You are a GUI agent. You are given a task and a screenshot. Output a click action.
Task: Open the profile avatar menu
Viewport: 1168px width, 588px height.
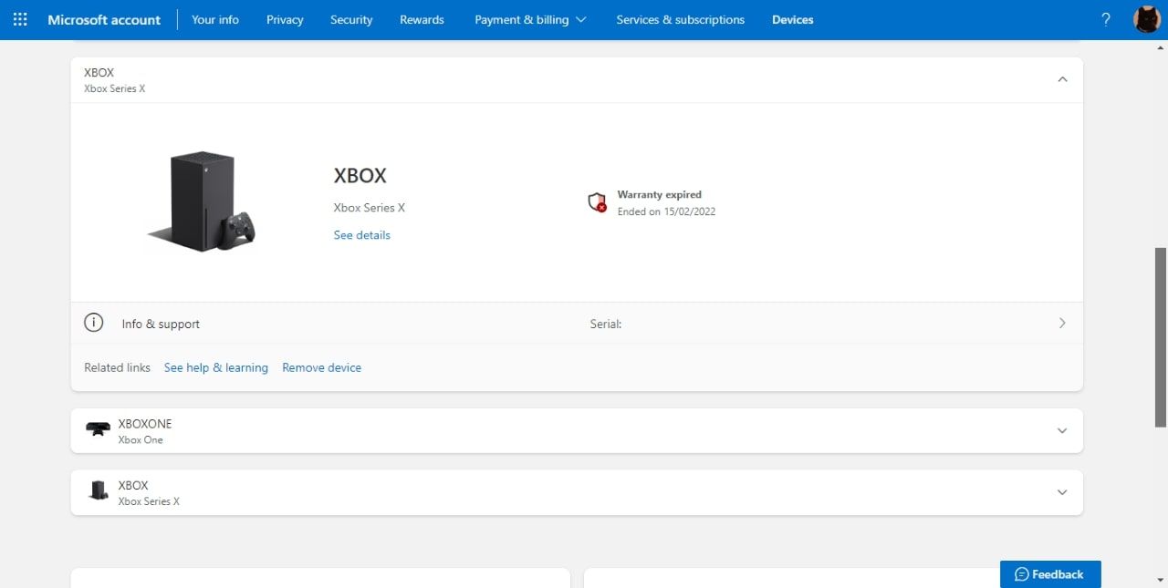pos(1146,19)
